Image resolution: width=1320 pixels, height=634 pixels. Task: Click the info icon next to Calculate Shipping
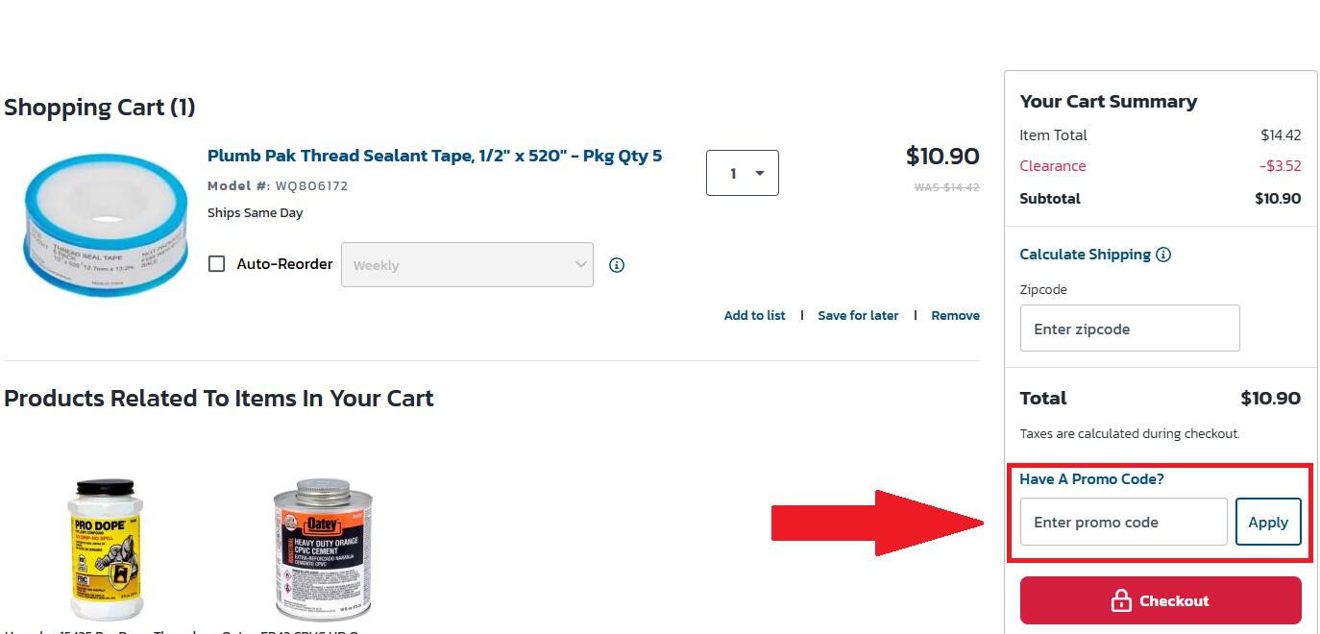tap(1163, 255)
